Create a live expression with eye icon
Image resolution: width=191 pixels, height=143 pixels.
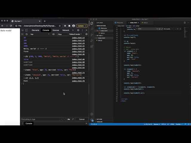pos(53,34)
